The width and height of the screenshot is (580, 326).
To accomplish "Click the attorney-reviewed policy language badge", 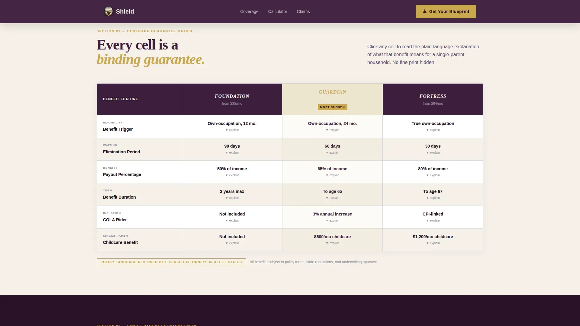I will coord(171,262).
